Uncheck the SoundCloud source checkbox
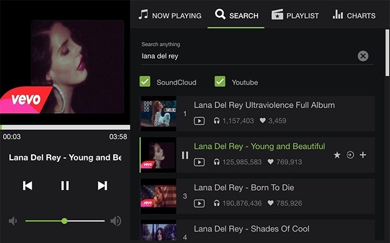Screen dimensions: 390x243 click(x=145, y=81)
